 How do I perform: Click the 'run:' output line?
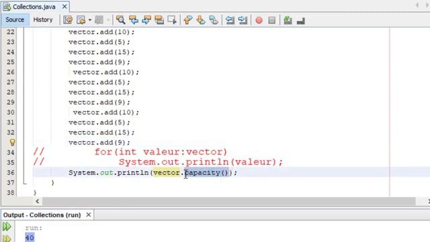point(34,228)
